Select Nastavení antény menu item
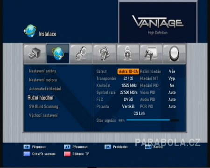The height and width of the screenshot is (168, 210). [x=42, y=71]
